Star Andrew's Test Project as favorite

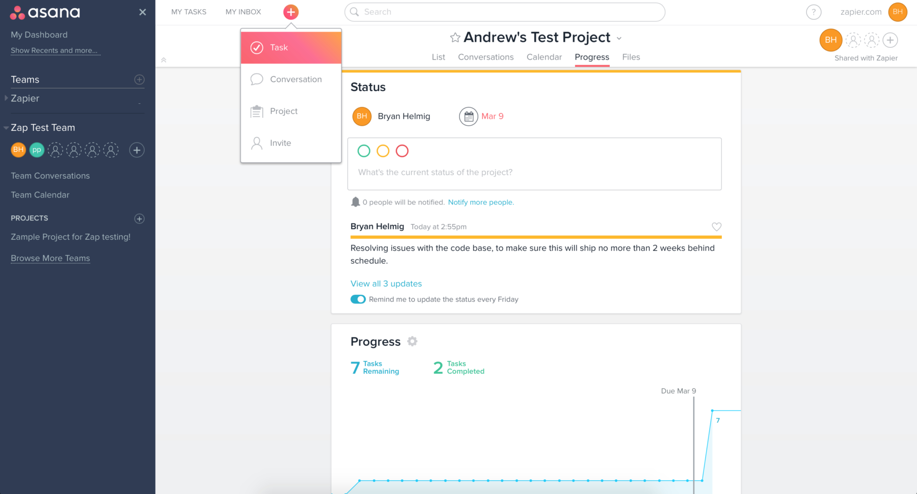(x=455, y=38)
